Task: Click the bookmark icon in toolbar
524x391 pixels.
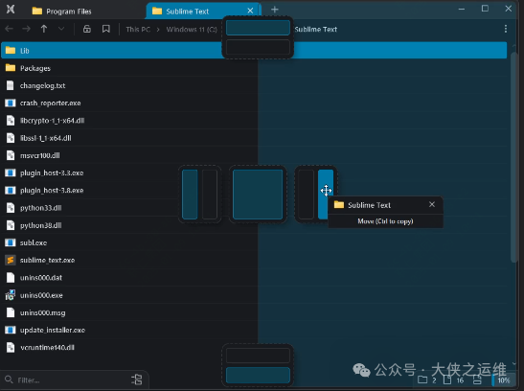Action: [x=106, y=29]
